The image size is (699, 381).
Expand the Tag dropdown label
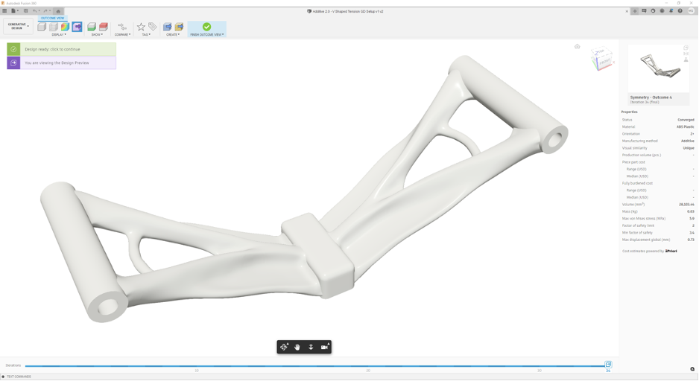[x=146, y=34]
